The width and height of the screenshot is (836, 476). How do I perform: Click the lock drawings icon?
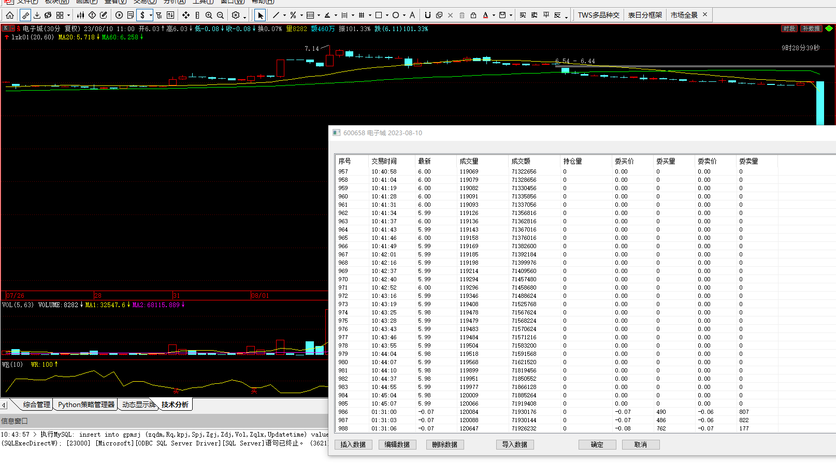pos(473,15)
